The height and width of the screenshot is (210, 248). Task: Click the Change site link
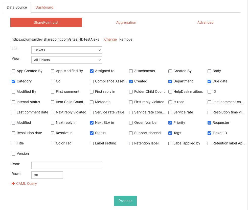point(110,39)
